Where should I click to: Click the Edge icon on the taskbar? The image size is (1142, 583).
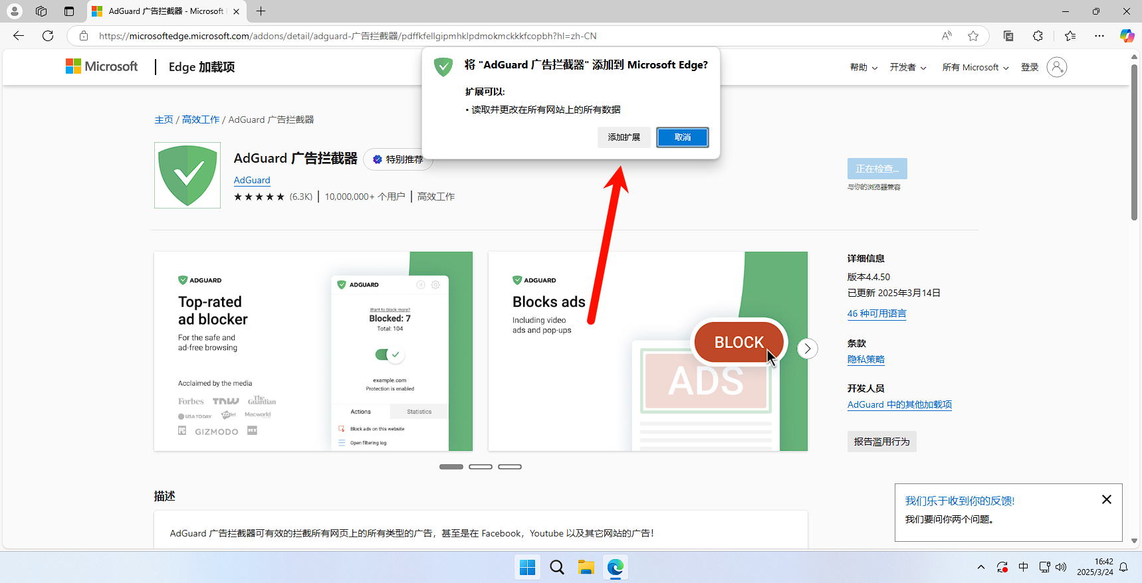click(x=616, y=567)
